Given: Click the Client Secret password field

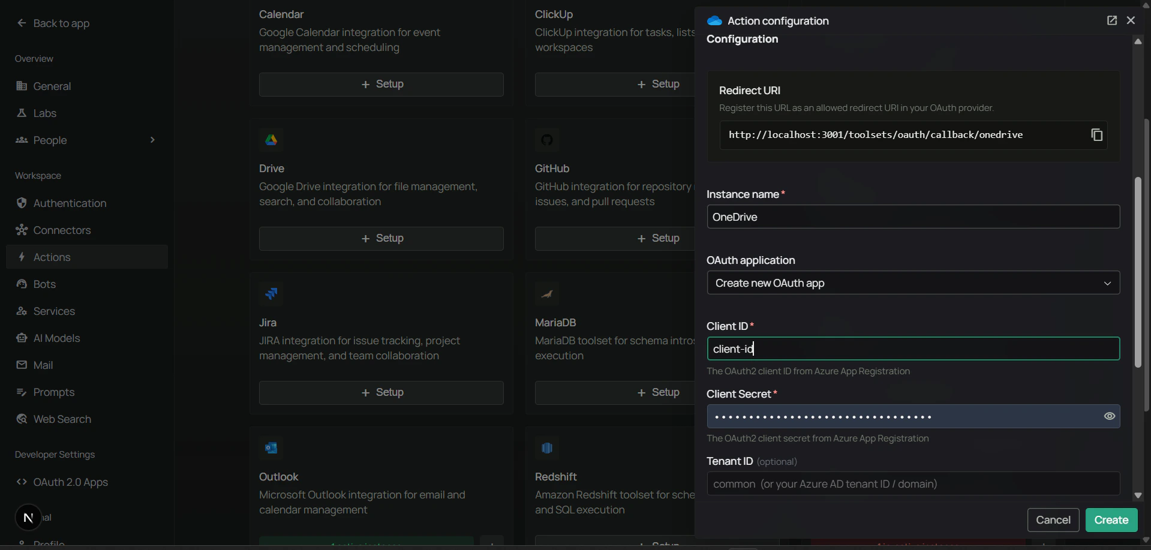Looking at the screenshot, I should (x=913, y=416).
